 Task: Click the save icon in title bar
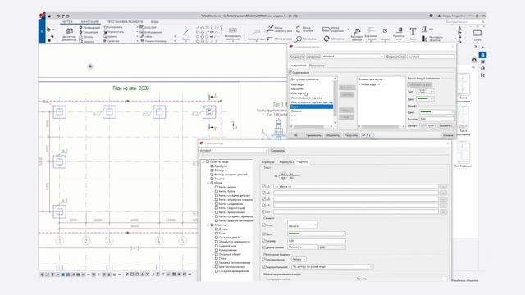click(49, 16)
